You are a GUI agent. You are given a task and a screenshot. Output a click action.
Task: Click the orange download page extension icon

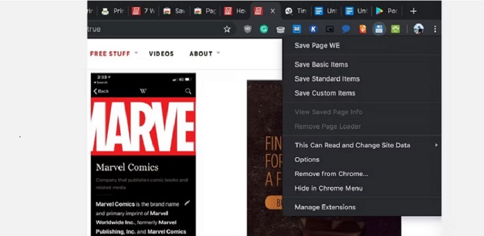pyautogui.click(x=362, y=29)
